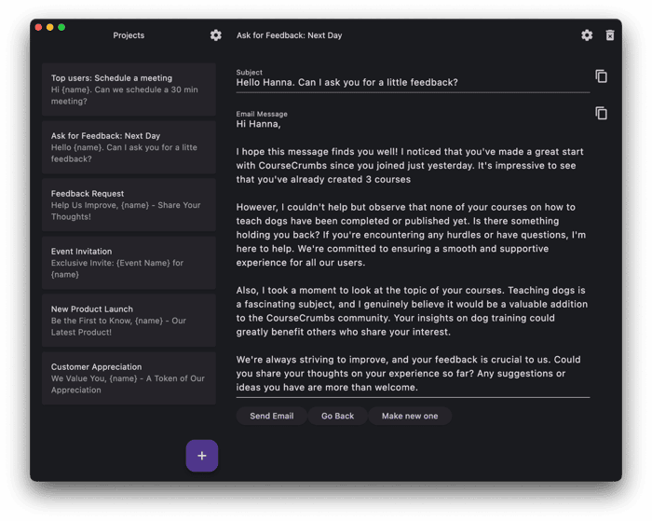Open the Customer Appreciation project

[x=129, y=378]
